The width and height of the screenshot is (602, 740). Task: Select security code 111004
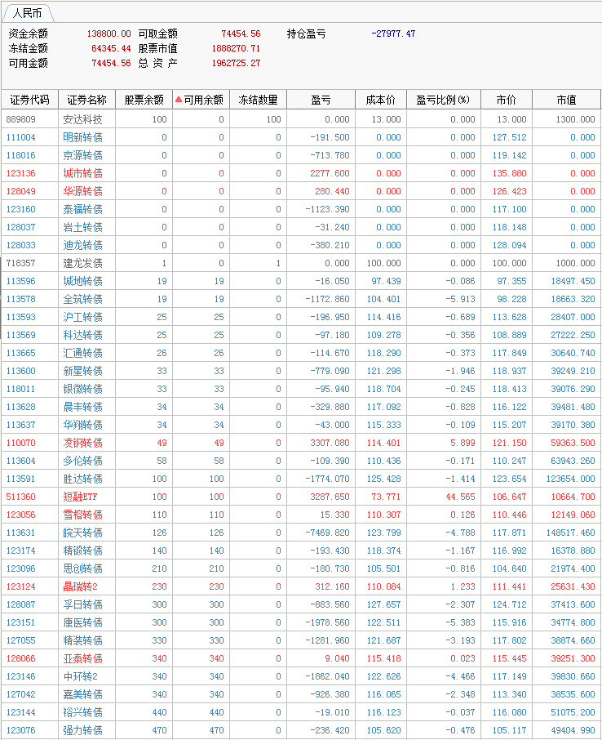(20, 137)
